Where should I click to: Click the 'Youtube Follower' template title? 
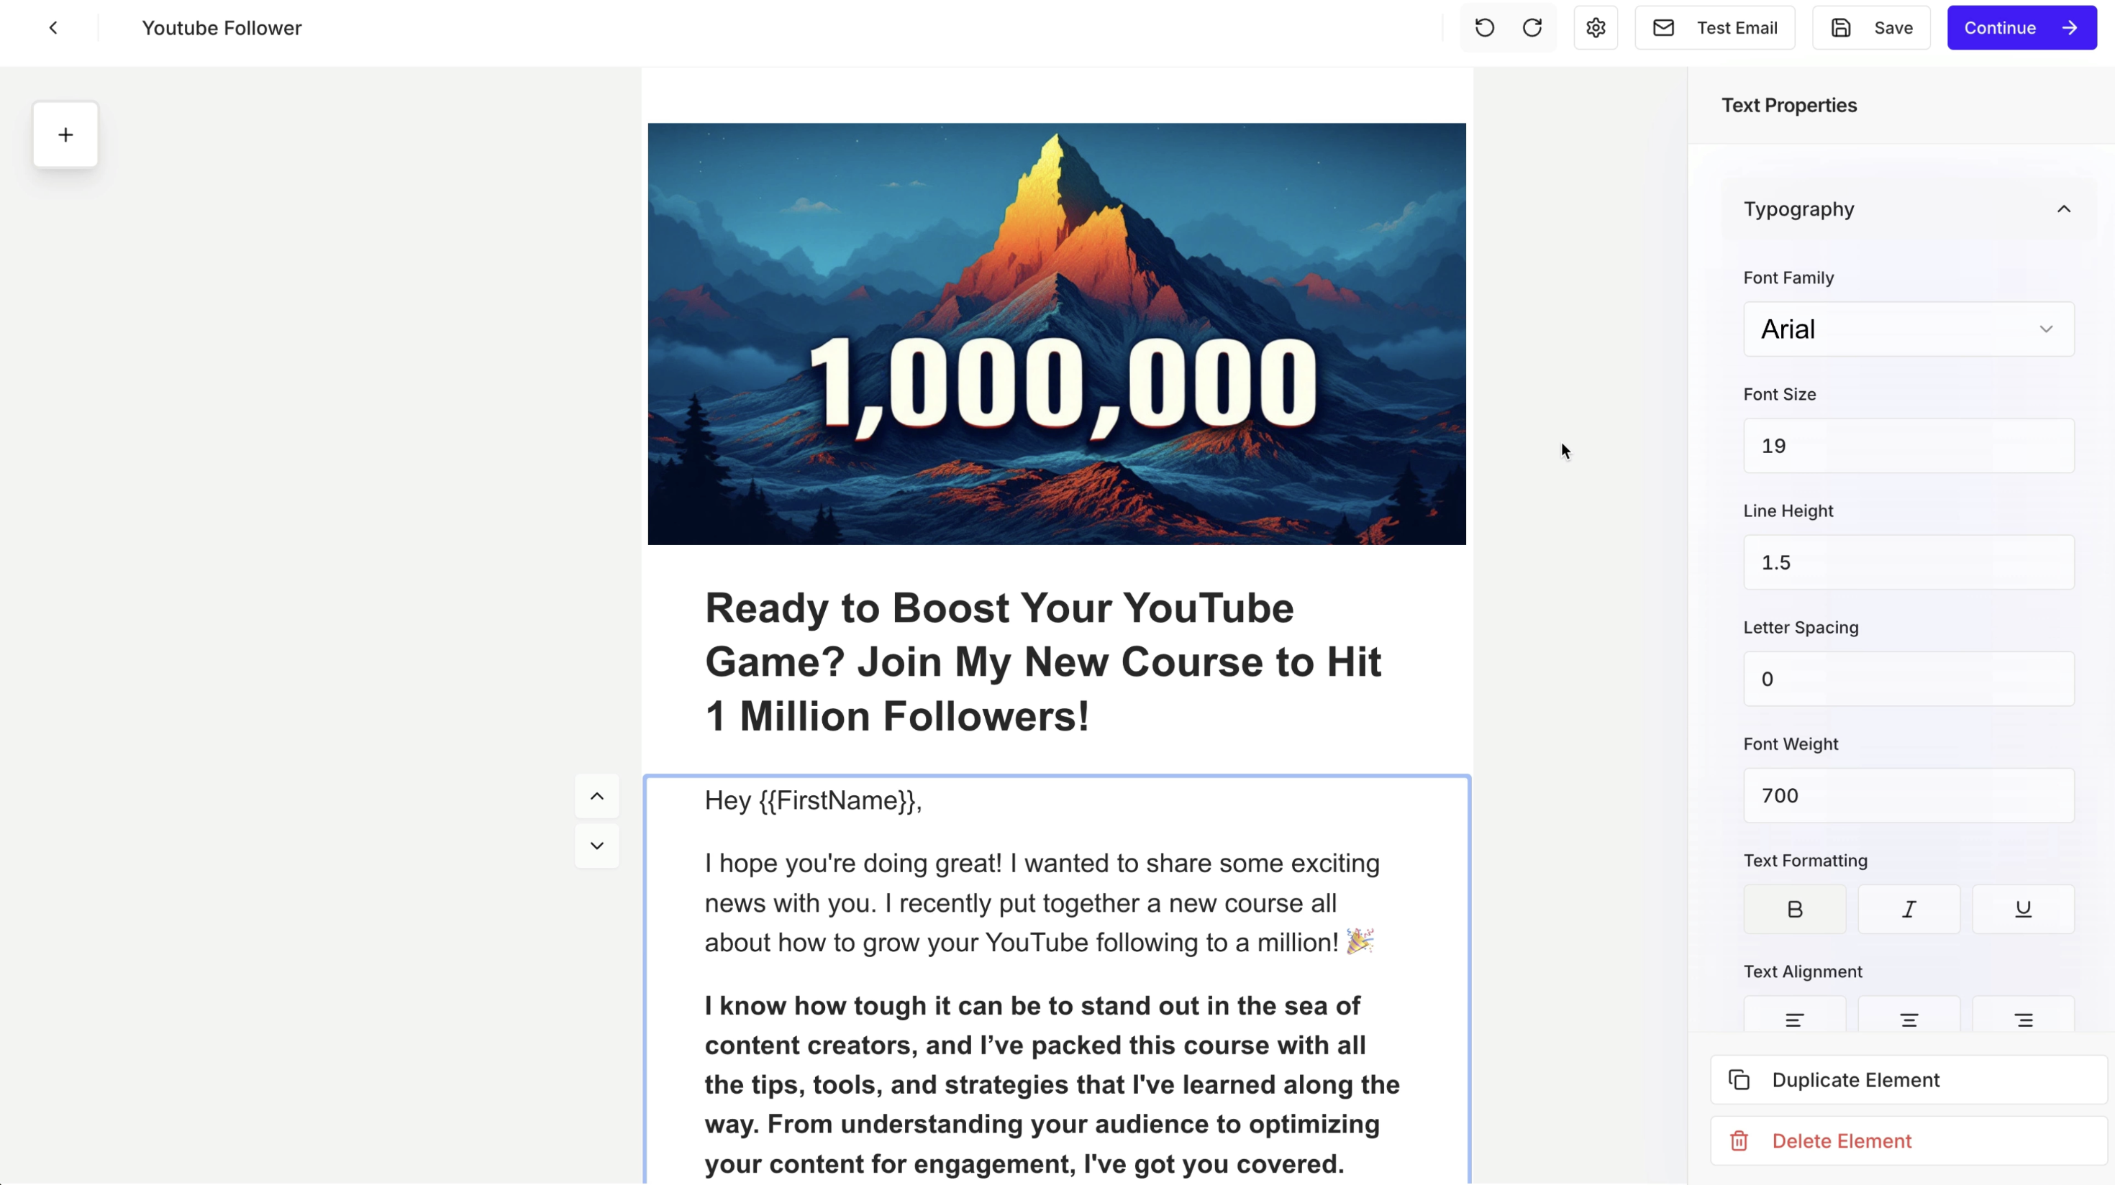point(222,28)
